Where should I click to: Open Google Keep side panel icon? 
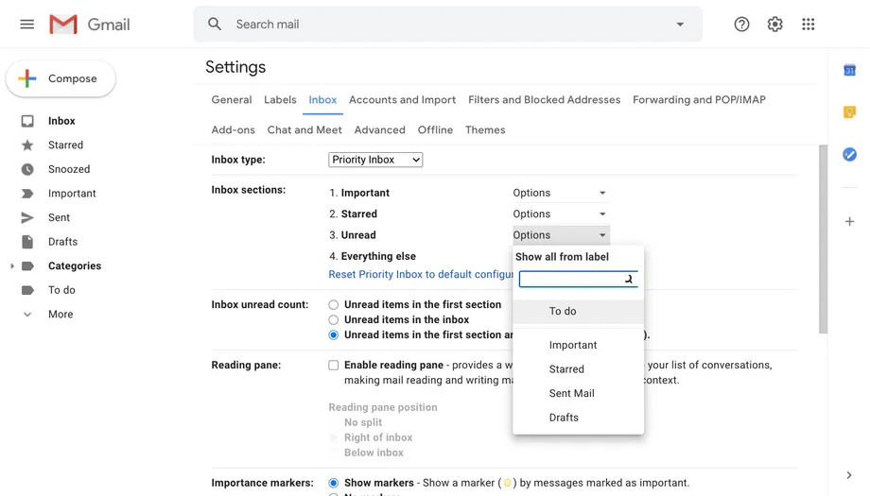pyautogui.click(x=849, y=112)
